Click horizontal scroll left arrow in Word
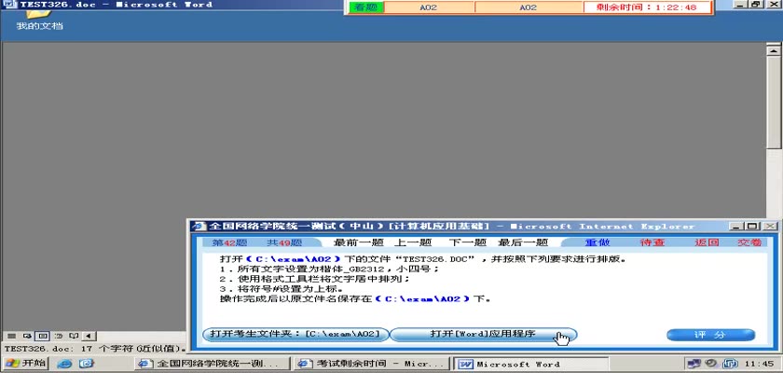This screenshot has width=783, height=373. pyautogui.click(x=89, y=336)
